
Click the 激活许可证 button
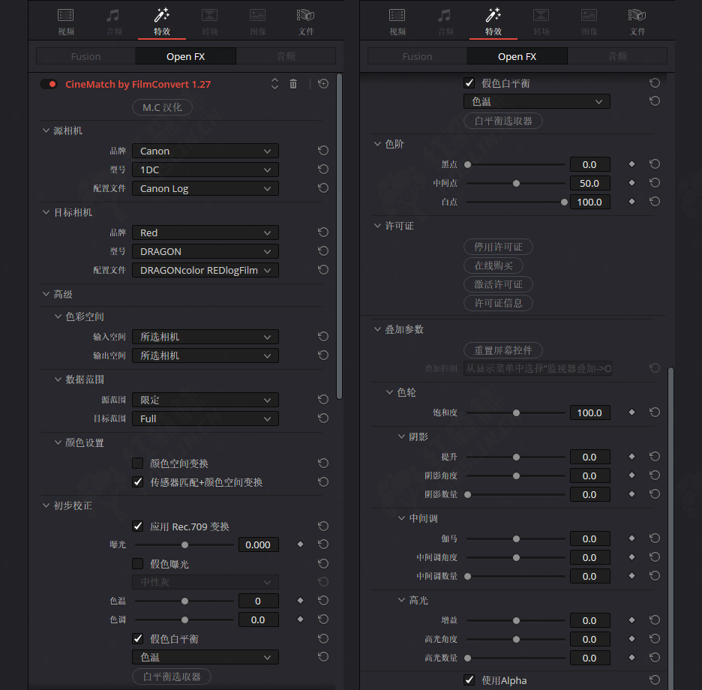tap(498, 284)
